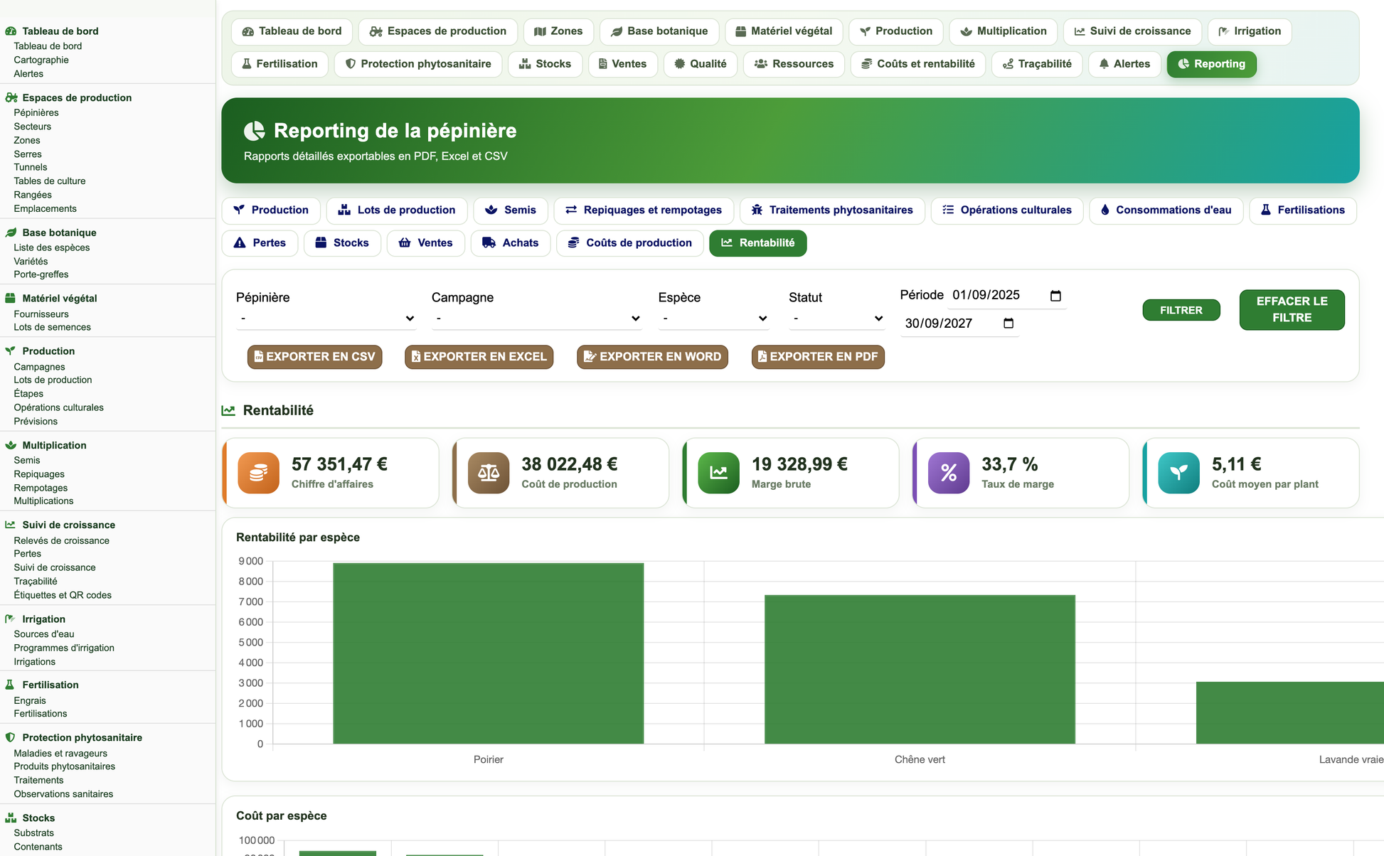Click the sidebar Fertilisation flask icon
The height and width of the screenshot is (856, 1384).
pos(10,685)
